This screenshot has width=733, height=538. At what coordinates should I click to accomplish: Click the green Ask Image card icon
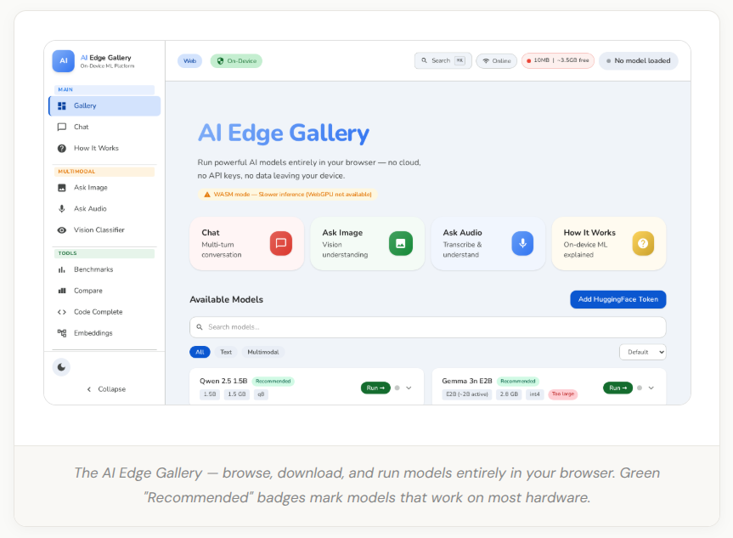click(401, 243)
